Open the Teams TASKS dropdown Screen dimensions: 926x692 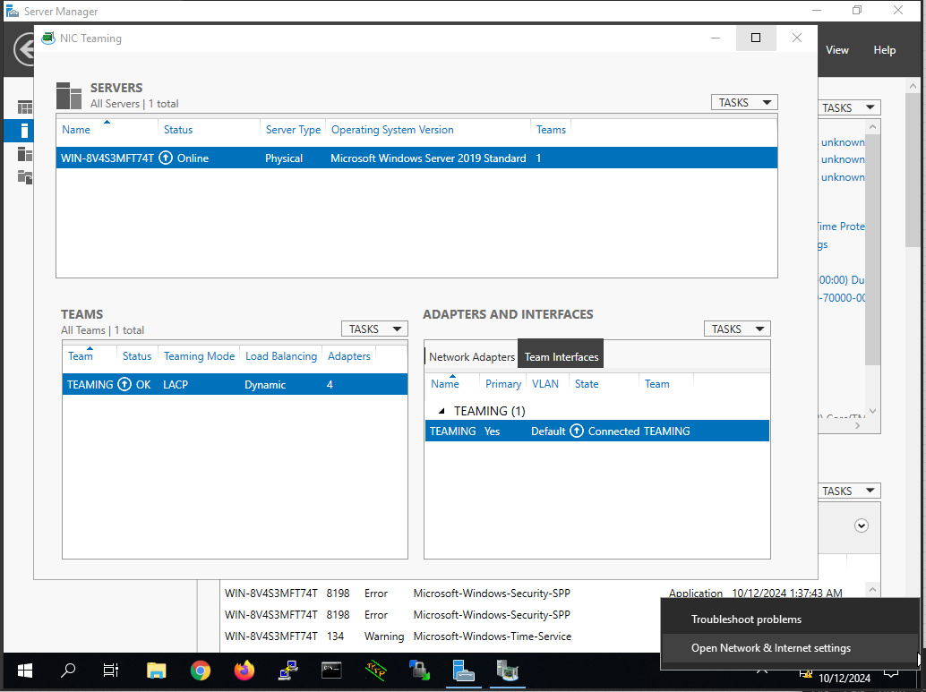pos(374,329)
